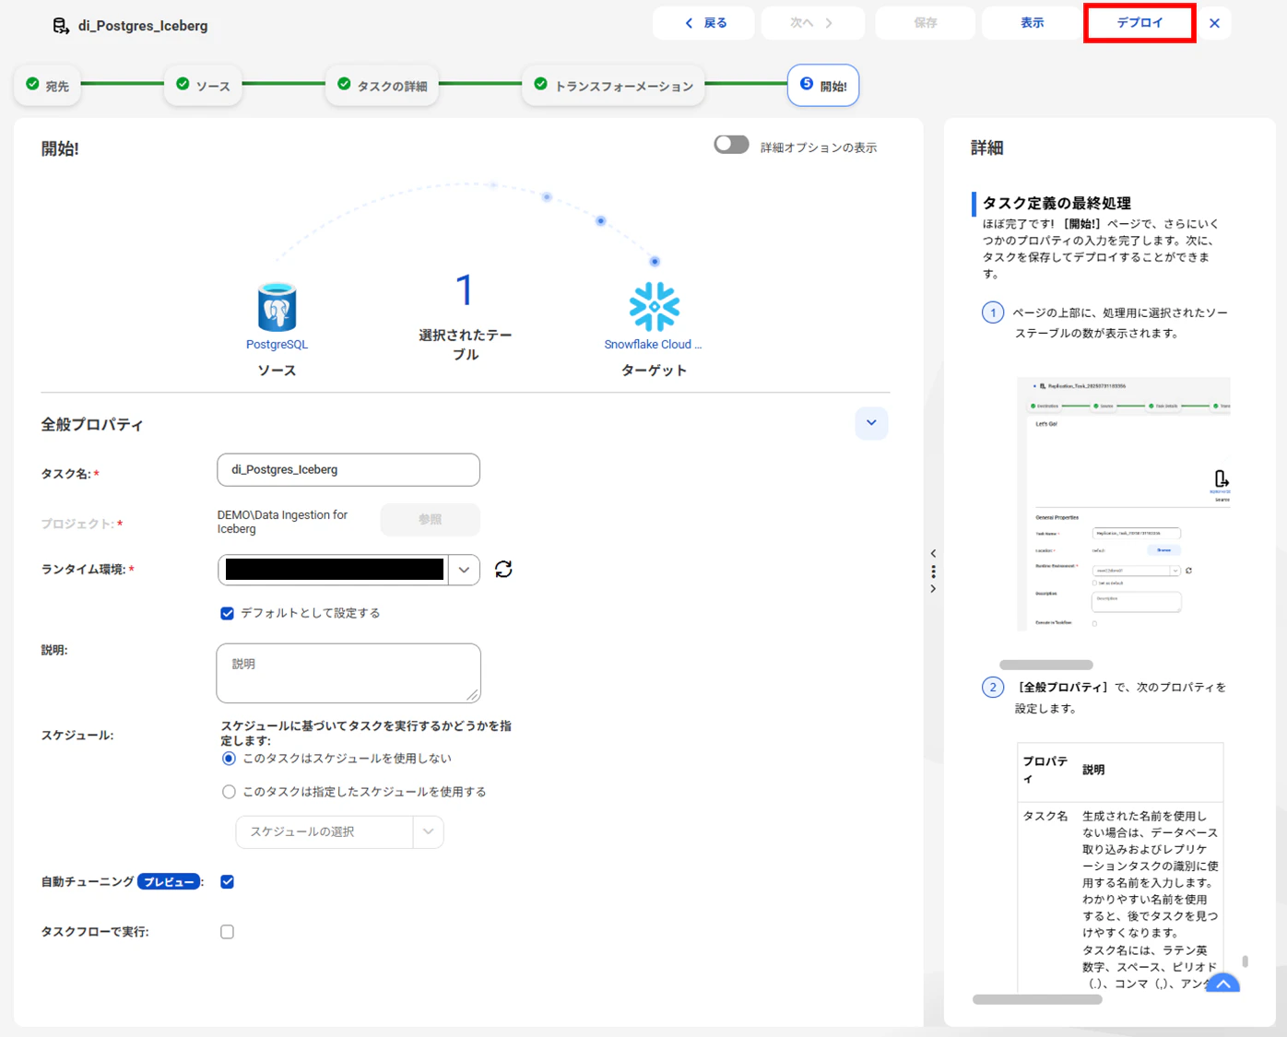Collapse the 全般プロパティ section
1287x1037 pixels.
tap(871, 423)
